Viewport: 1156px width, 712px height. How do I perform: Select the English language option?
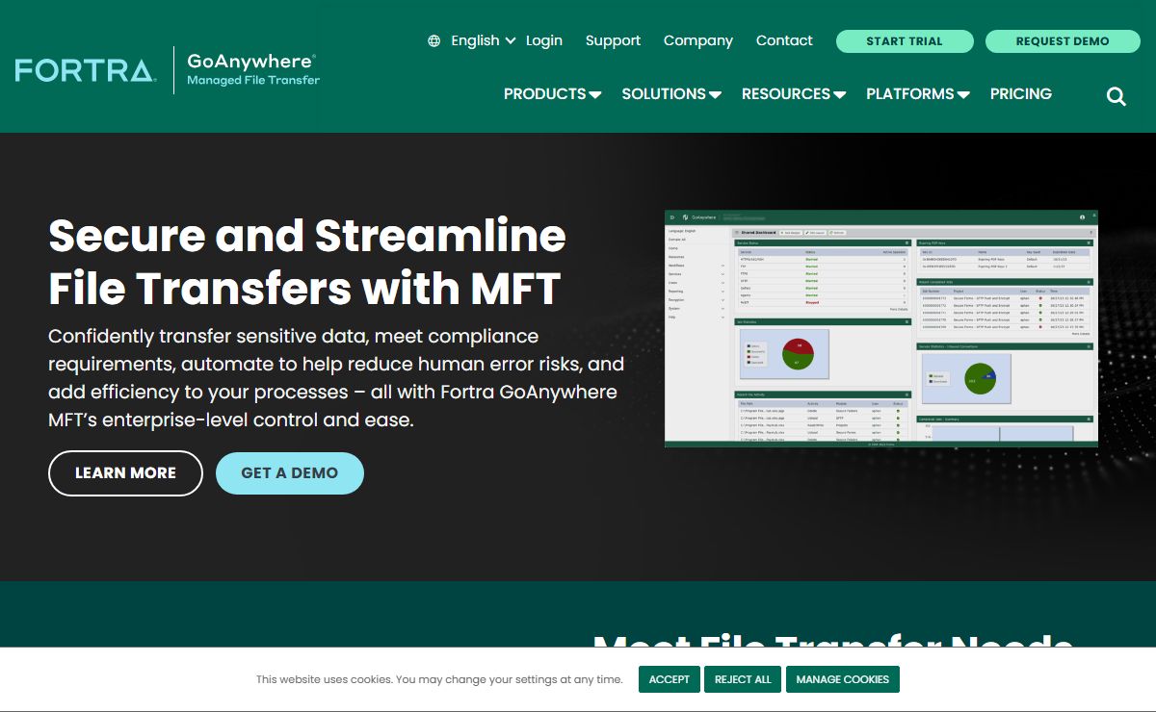(475, 41)
